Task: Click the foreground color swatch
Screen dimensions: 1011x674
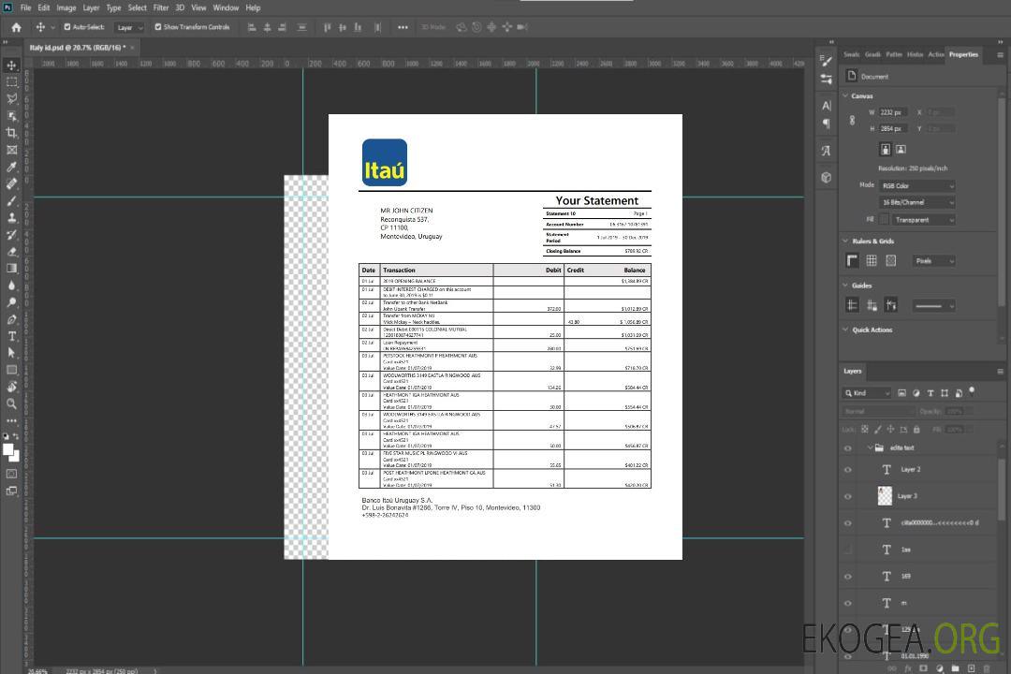Action: pyautogui.click(x=7, y=449)
